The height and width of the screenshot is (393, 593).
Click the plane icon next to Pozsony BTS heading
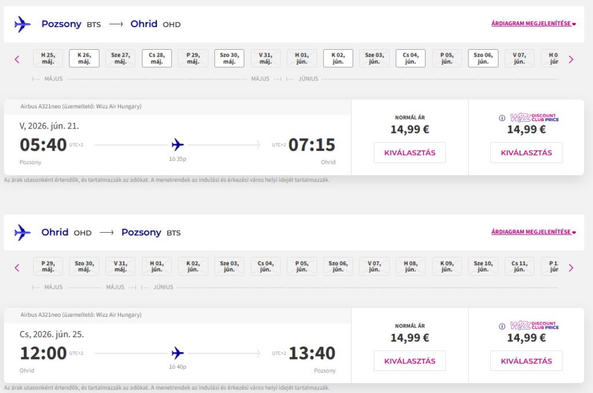[x=22, y=24]
